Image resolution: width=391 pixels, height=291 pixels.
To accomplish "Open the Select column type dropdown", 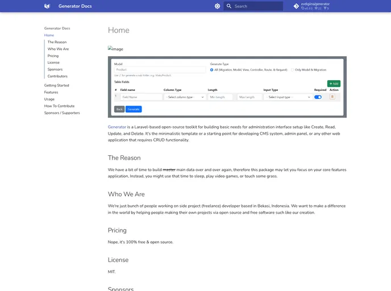I will pyautogui.click(x=185, y=97).
